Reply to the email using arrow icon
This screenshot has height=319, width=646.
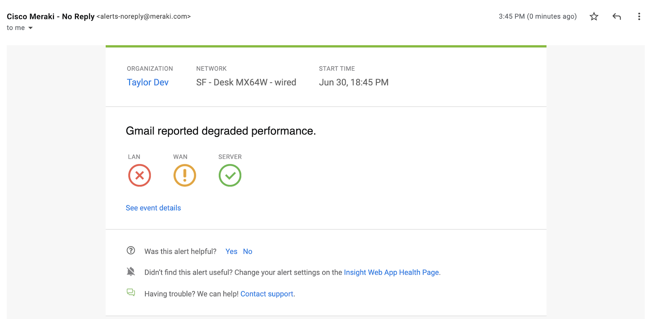[x=617, y=17]
